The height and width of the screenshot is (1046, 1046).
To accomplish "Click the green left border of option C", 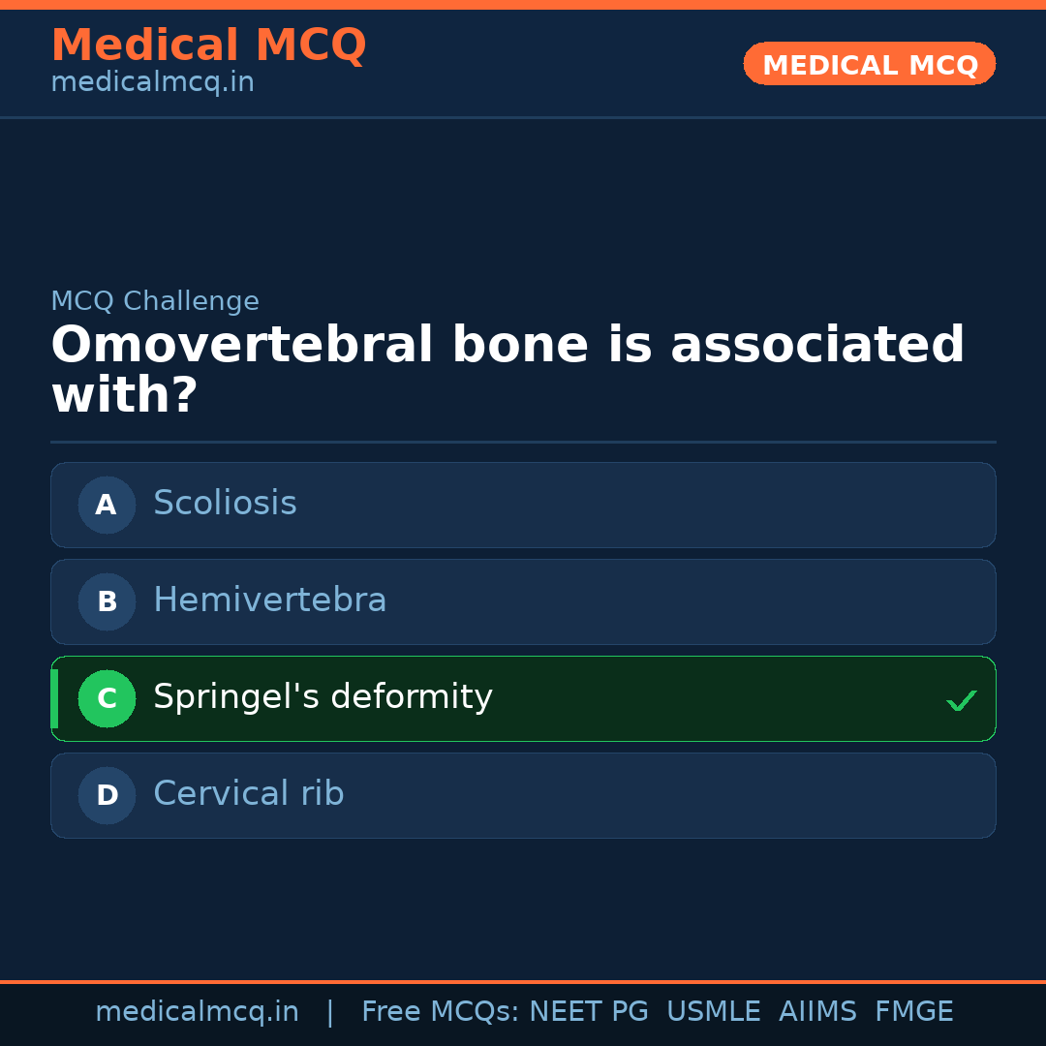I will pyautogui.click(x=53, y=698).
